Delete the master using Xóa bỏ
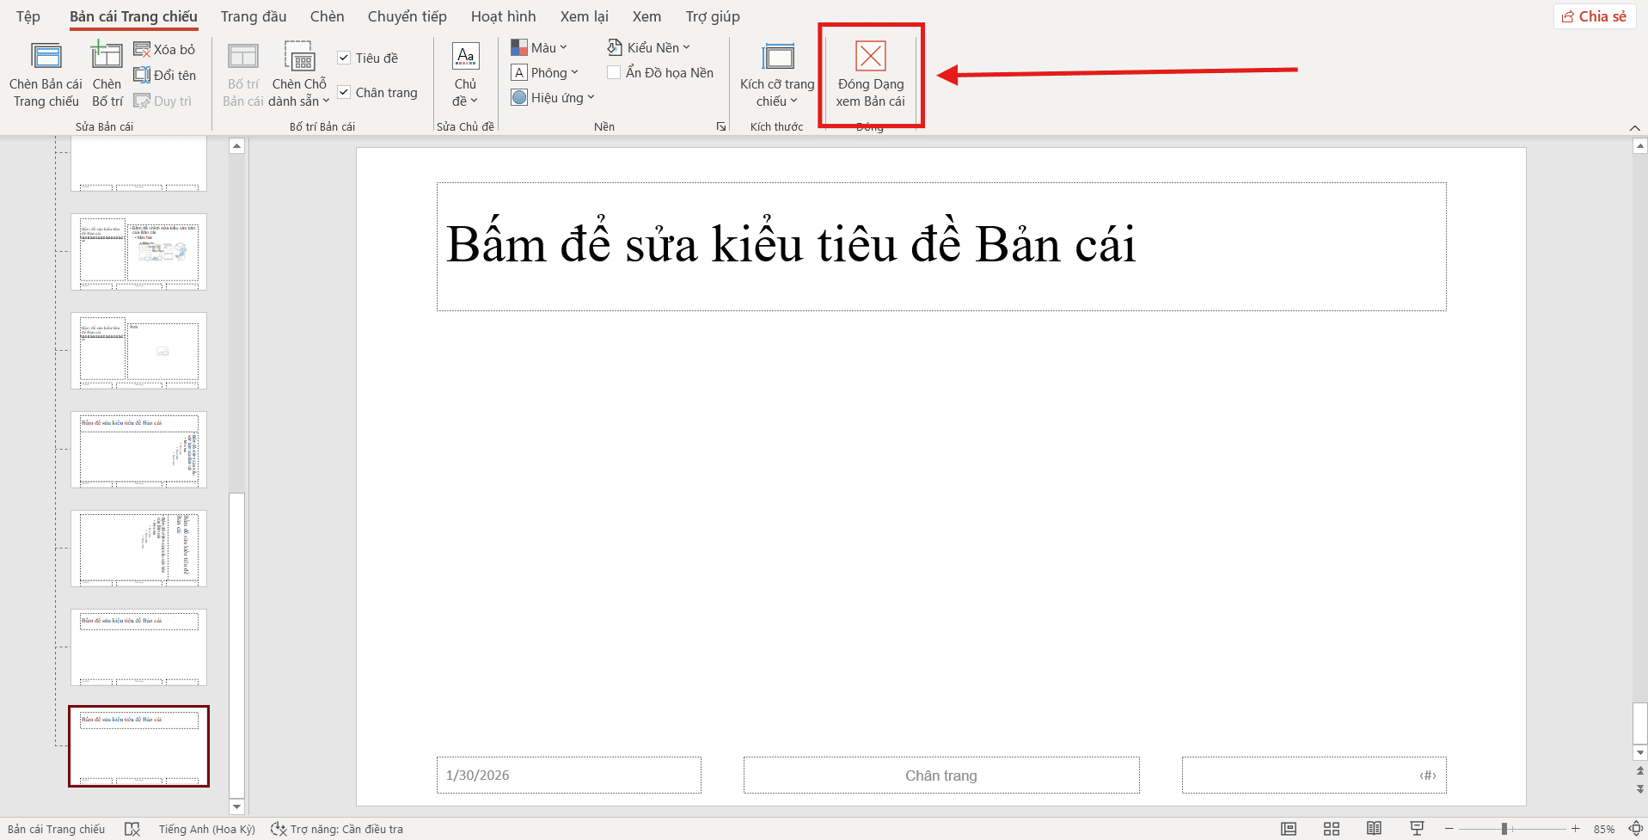 tap(163, 49)
